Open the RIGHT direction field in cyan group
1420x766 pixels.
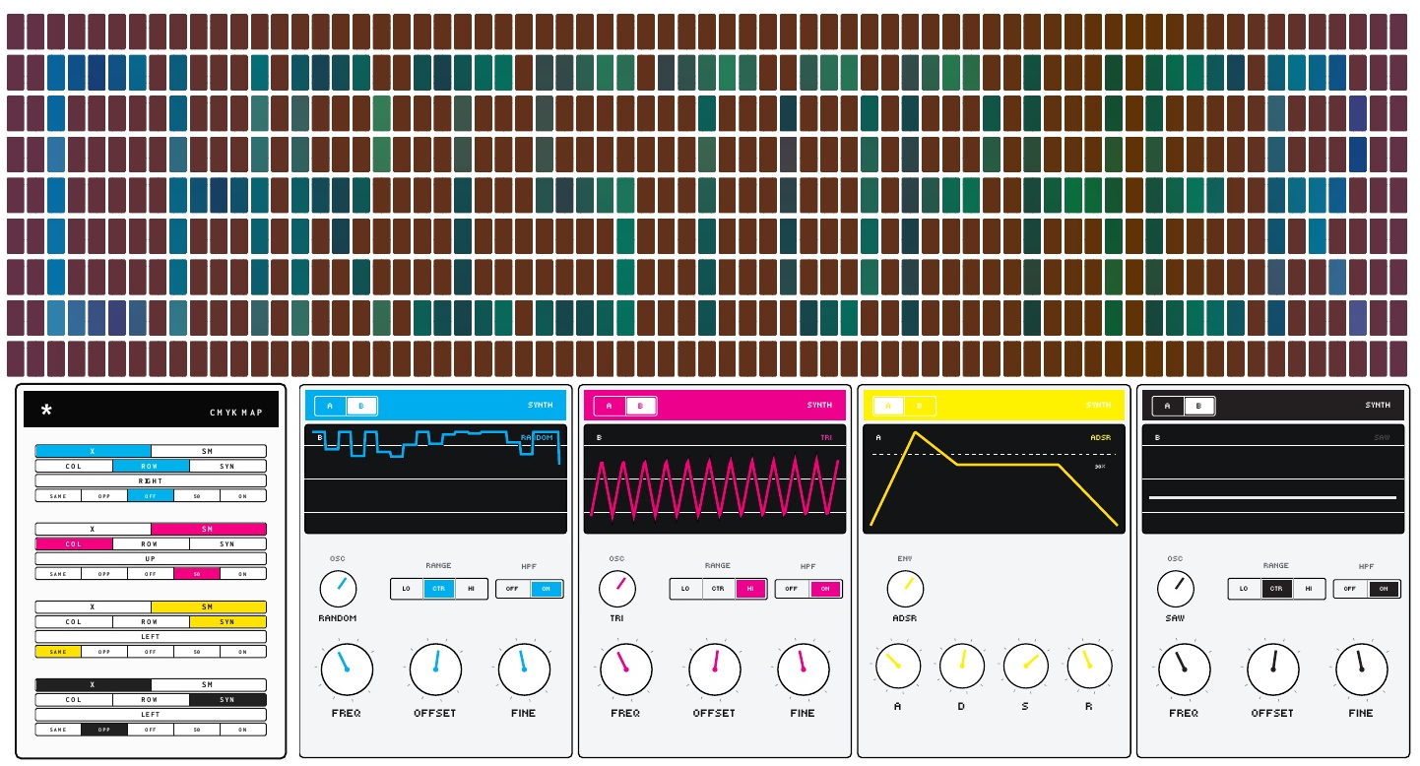pyautogui.click(x=151, y=480)
